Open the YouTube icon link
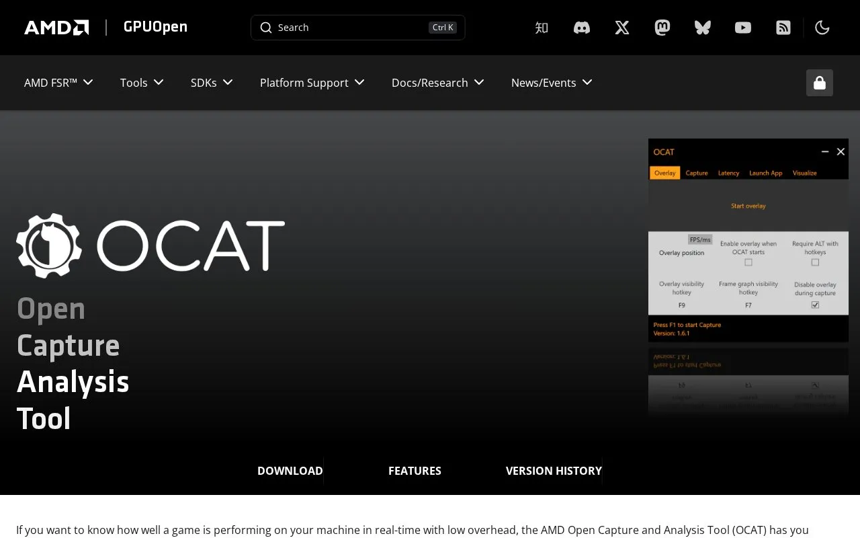860x538 pixels. click(x=743, y=28)
